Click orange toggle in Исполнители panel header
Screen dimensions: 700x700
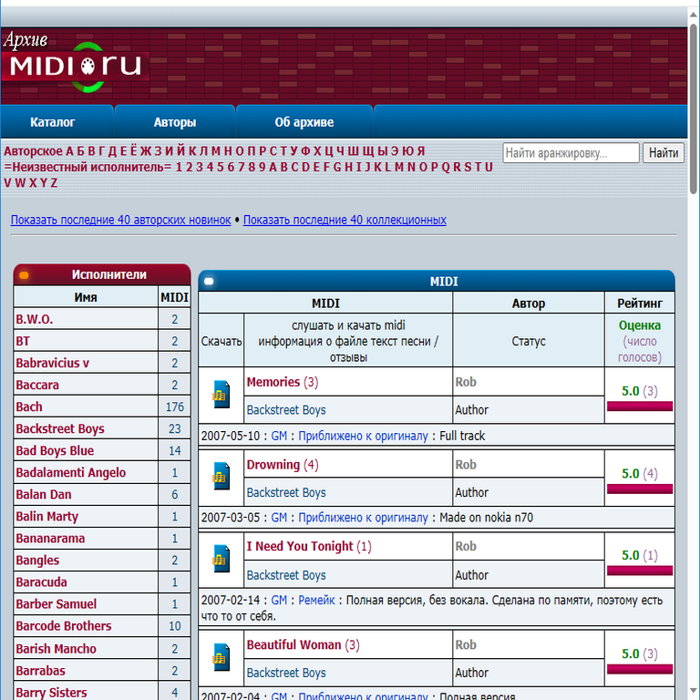coord(24,275)
